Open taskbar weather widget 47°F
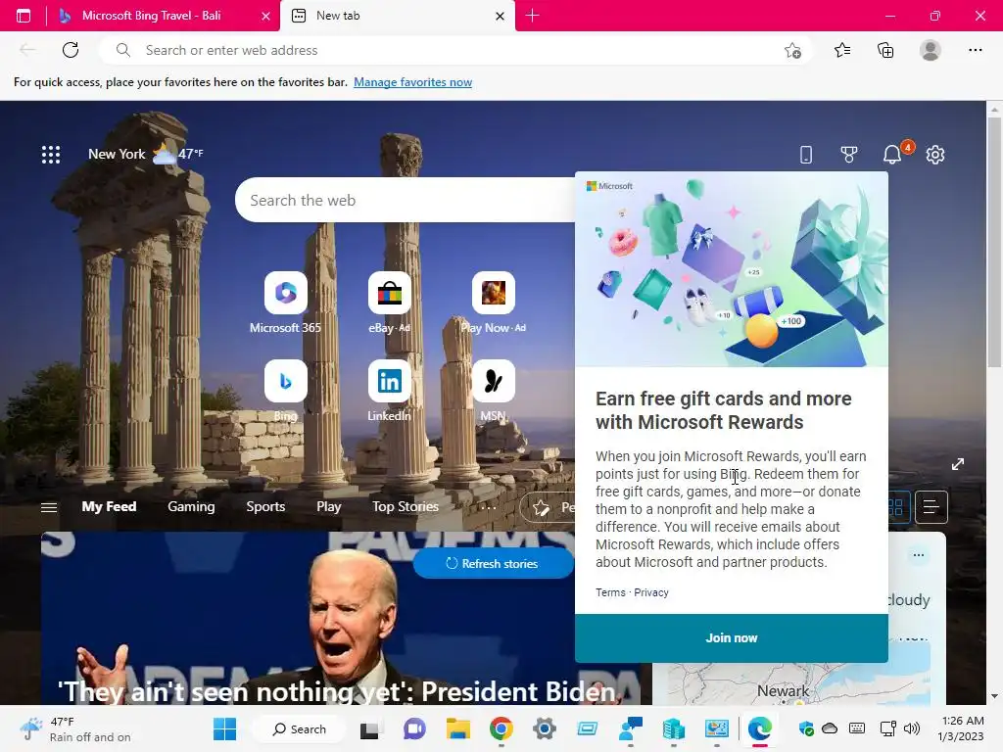Image resolution: width=1003 pixels, height=752 pixels. pyautogui.click(x=74, y=728)
